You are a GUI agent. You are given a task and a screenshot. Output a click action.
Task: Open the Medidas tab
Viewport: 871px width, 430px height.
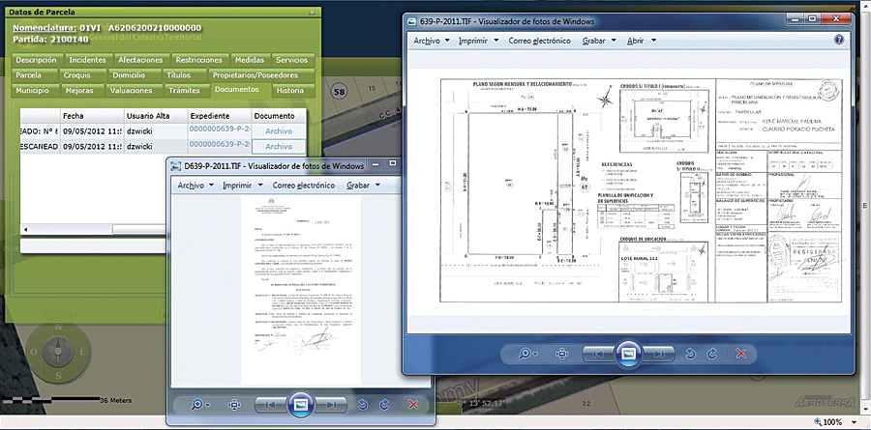pos(250,60)
